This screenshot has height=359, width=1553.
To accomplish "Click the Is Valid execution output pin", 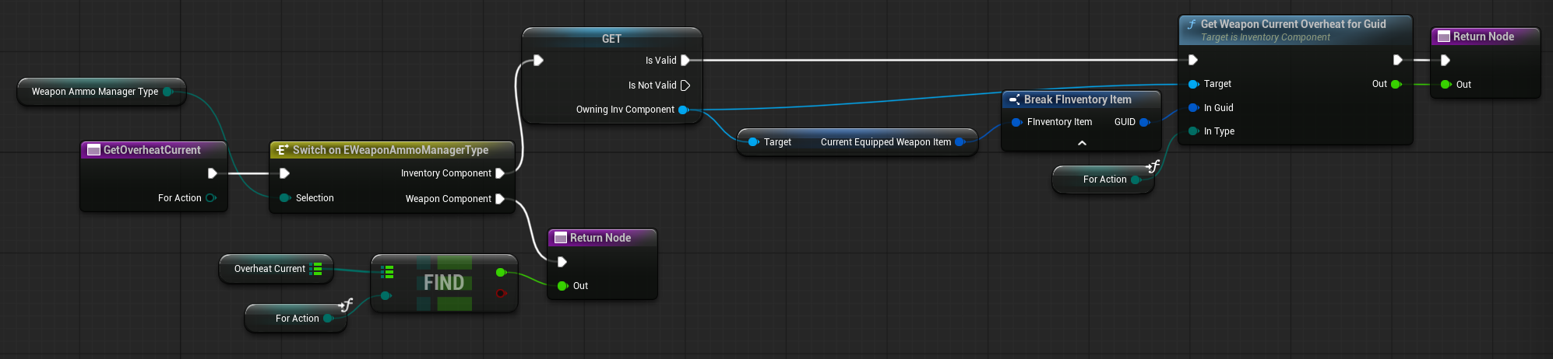I will (685, 61).
